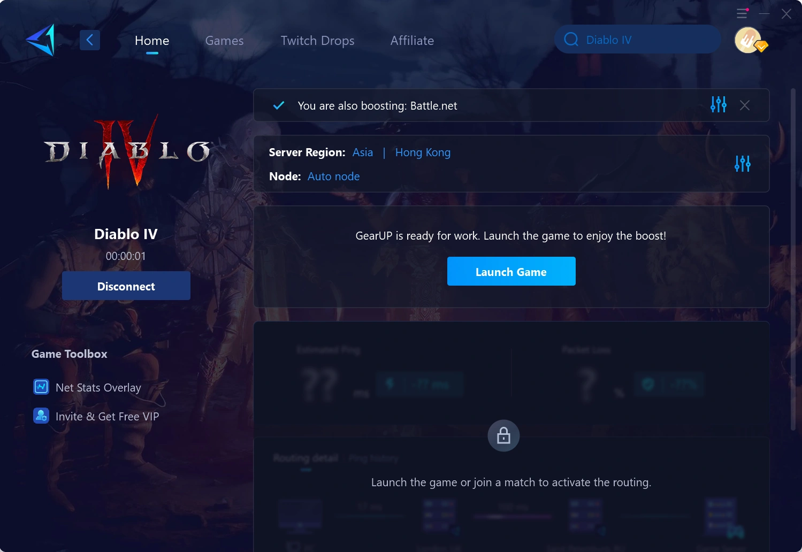Viewport: 802px width, 552px height.
Task: Open boost settings sliders on Battle.net banner
Action: pos(718,105)
